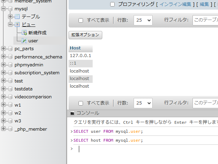The height and width of the screenshot is (164, 218).
Task: Click the テーブル tables icon
Action: (17, 17)
